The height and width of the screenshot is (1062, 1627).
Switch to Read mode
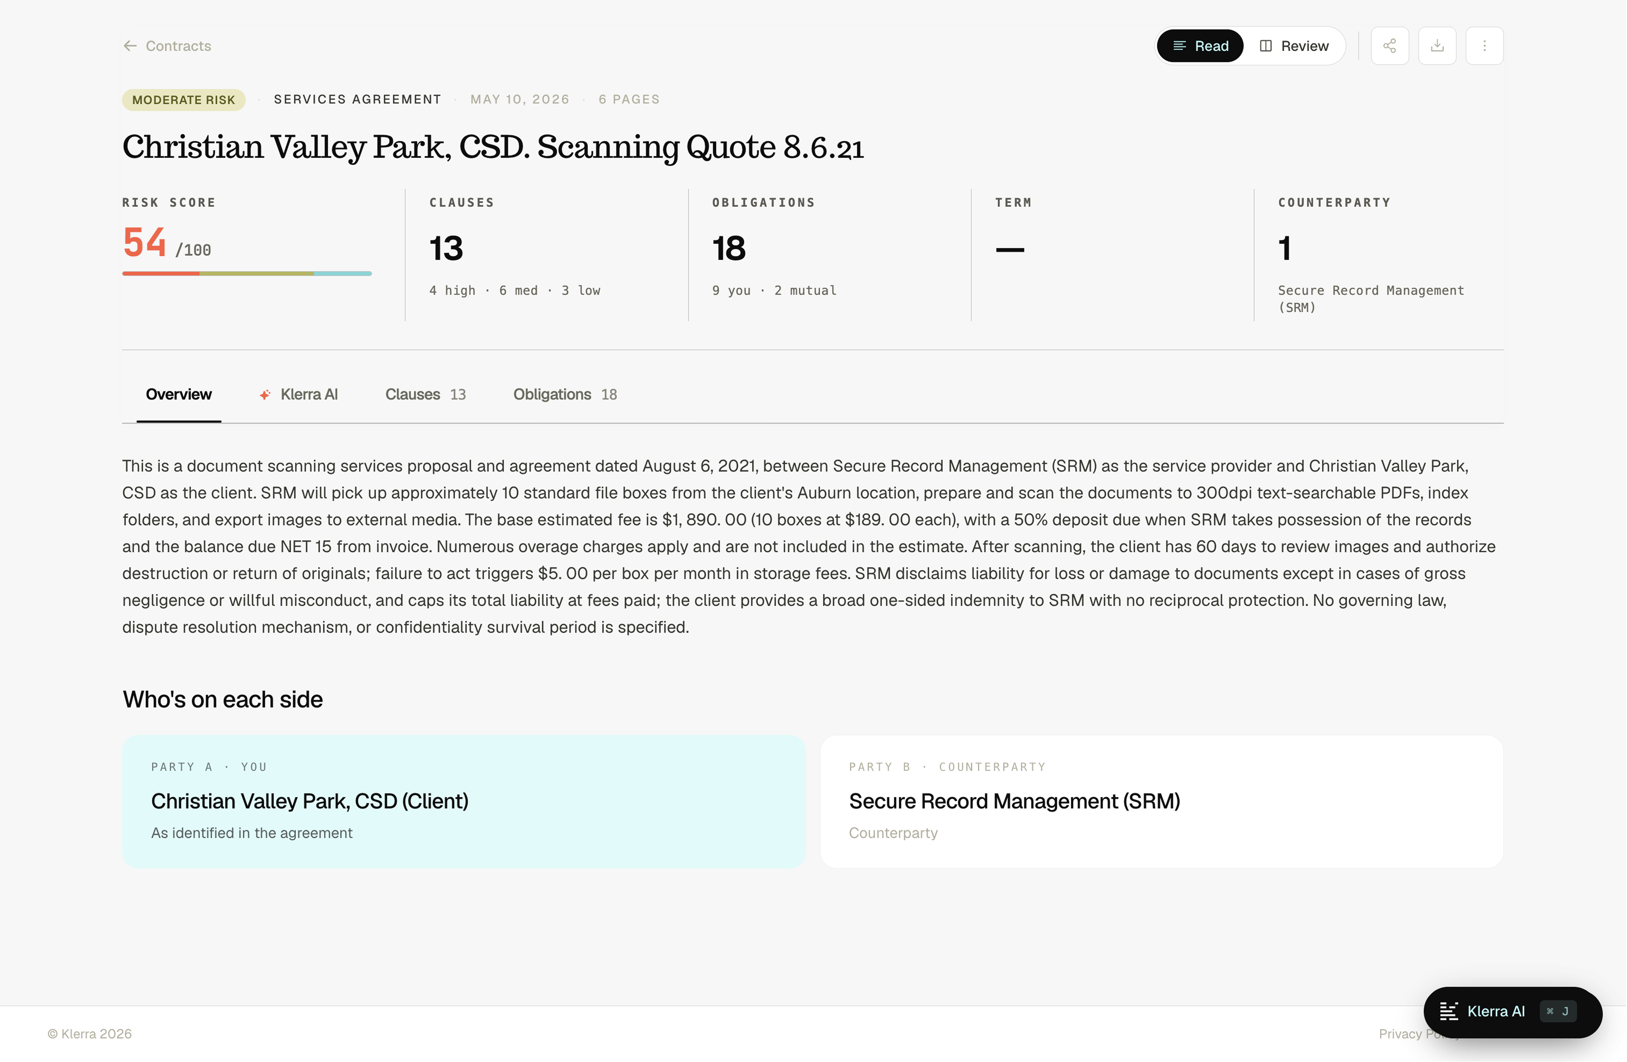tap(1200, 46)
